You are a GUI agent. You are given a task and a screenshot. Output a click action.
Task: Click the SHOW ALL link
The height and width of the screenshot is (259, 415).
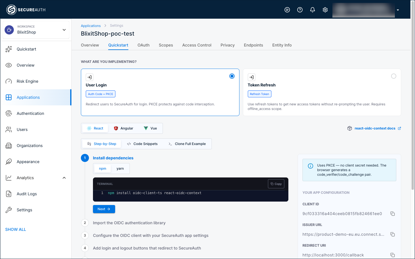pyautogui.click(x=16, y=229)
